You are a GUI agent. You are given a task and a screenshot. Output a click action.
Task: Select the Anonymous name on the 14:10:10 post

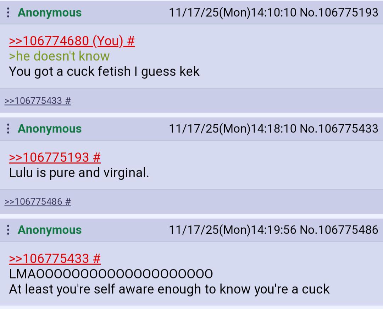(x=50, y=13)
